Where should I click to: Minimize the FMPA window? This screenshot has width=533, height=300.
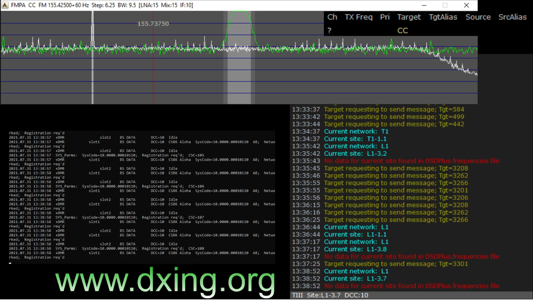click(424, 5)
